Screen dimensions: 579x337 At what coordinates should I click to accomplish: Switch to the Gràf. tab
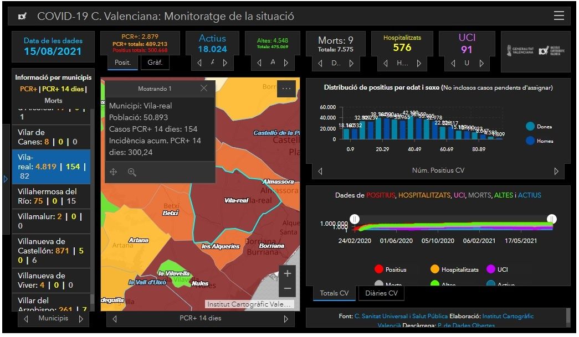(155, 63)
